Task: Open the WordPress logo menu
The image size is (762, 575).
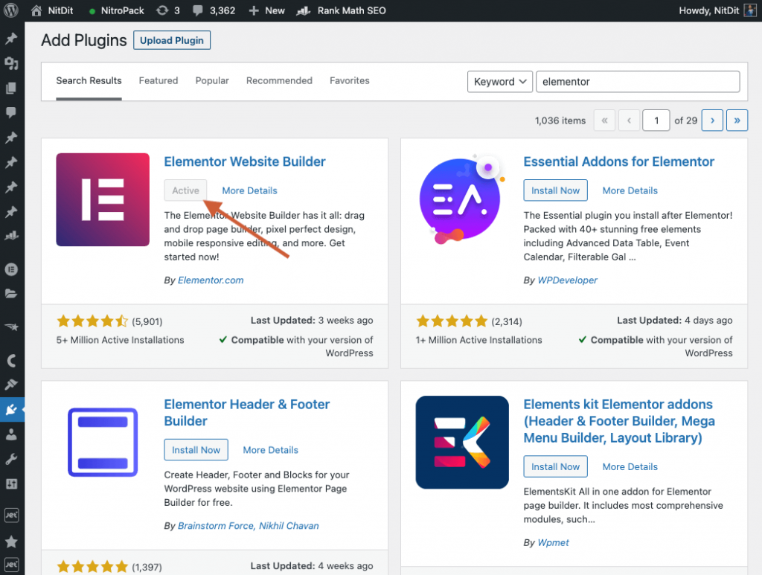Action: (x=10, y=10)
